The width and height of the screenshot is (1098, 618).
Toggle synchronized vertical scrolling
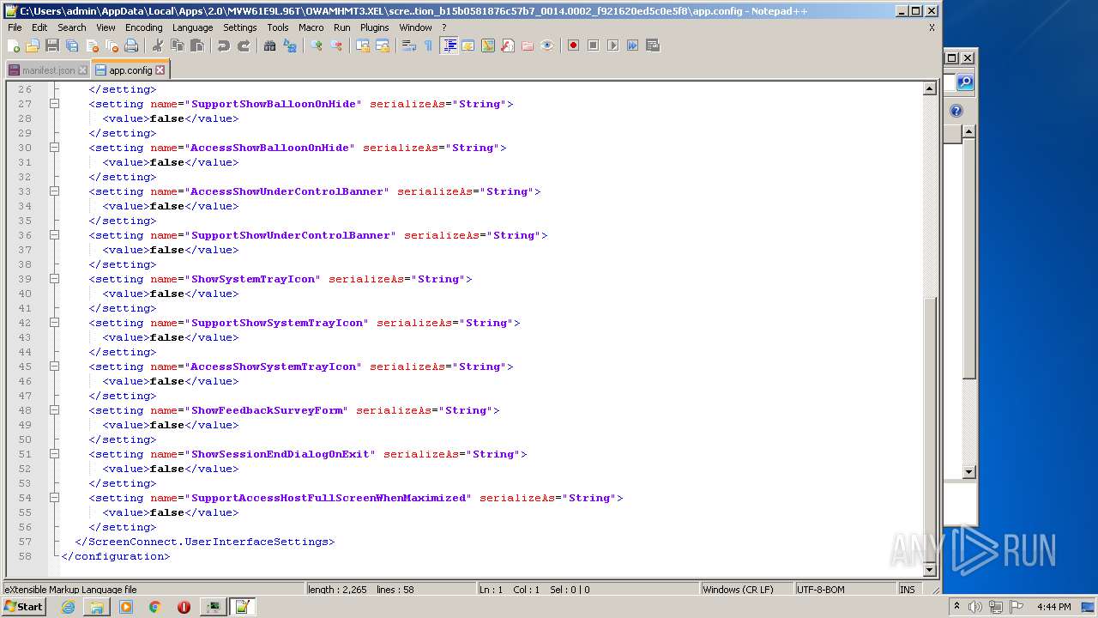363,45
